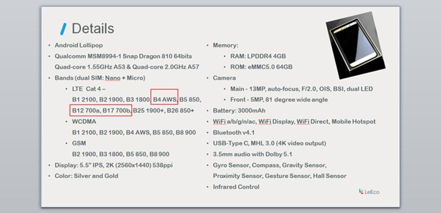Screen dimensions: 441x213
Task: Click the LTE line starting B1 2100
Action: click(136, 100)
